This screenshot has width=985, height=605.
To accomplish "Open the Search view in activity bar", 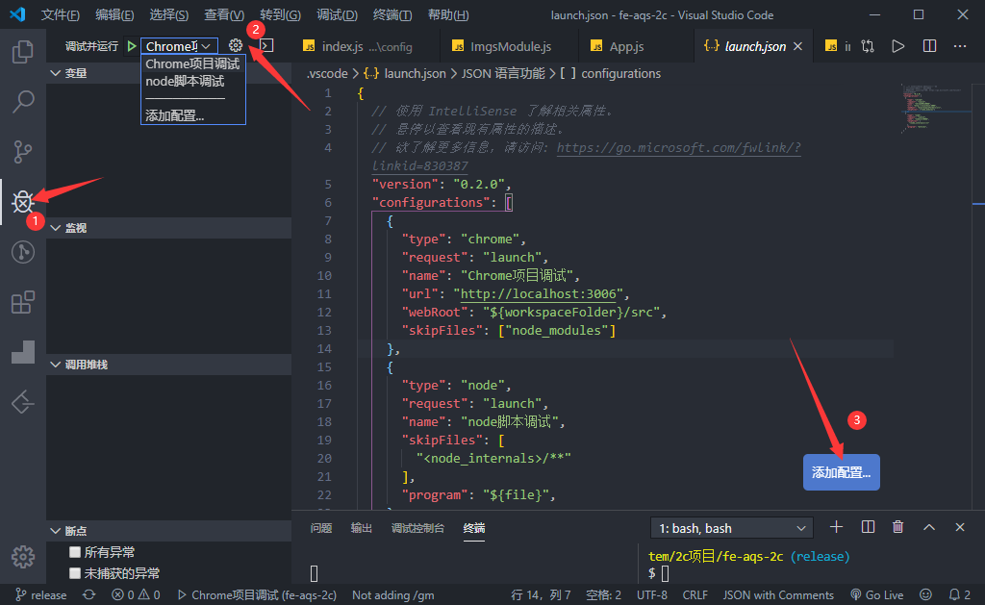I will [x=23, y=101].
